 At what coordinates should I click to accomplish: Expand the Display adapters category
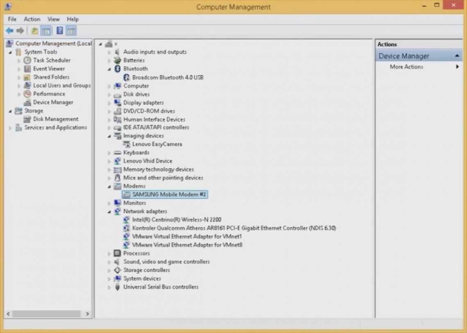point(109,103)
